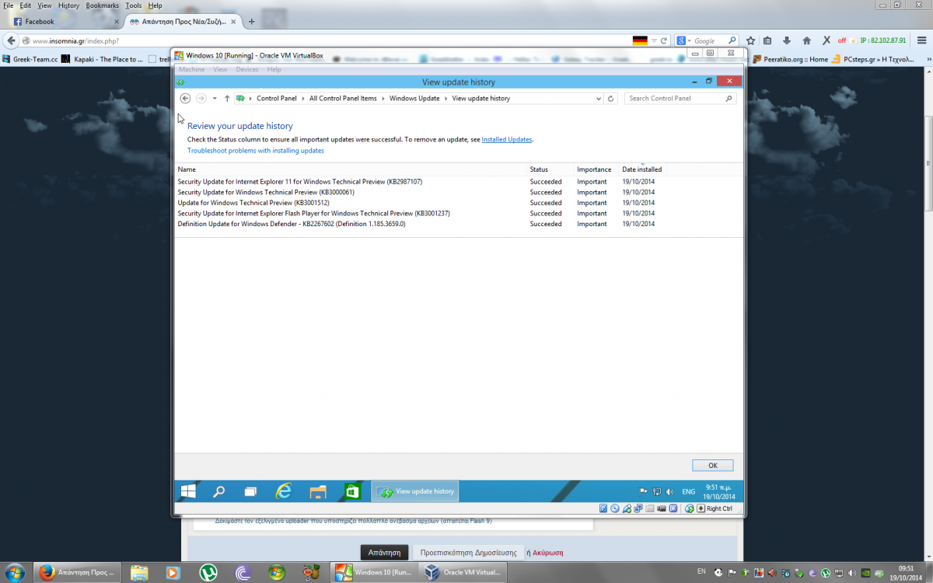Open the Windows 10 Start button in the VM
The width and height of the screenshot is (933, 583).
coord(188,491)
